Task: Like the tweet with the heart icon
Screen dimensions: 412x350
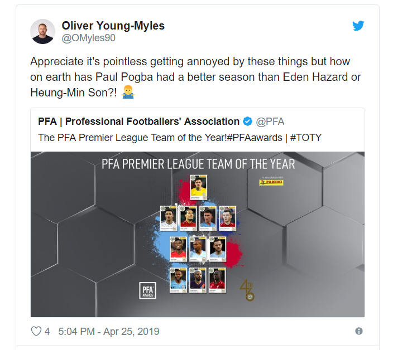Action: (x=36, y=332)
